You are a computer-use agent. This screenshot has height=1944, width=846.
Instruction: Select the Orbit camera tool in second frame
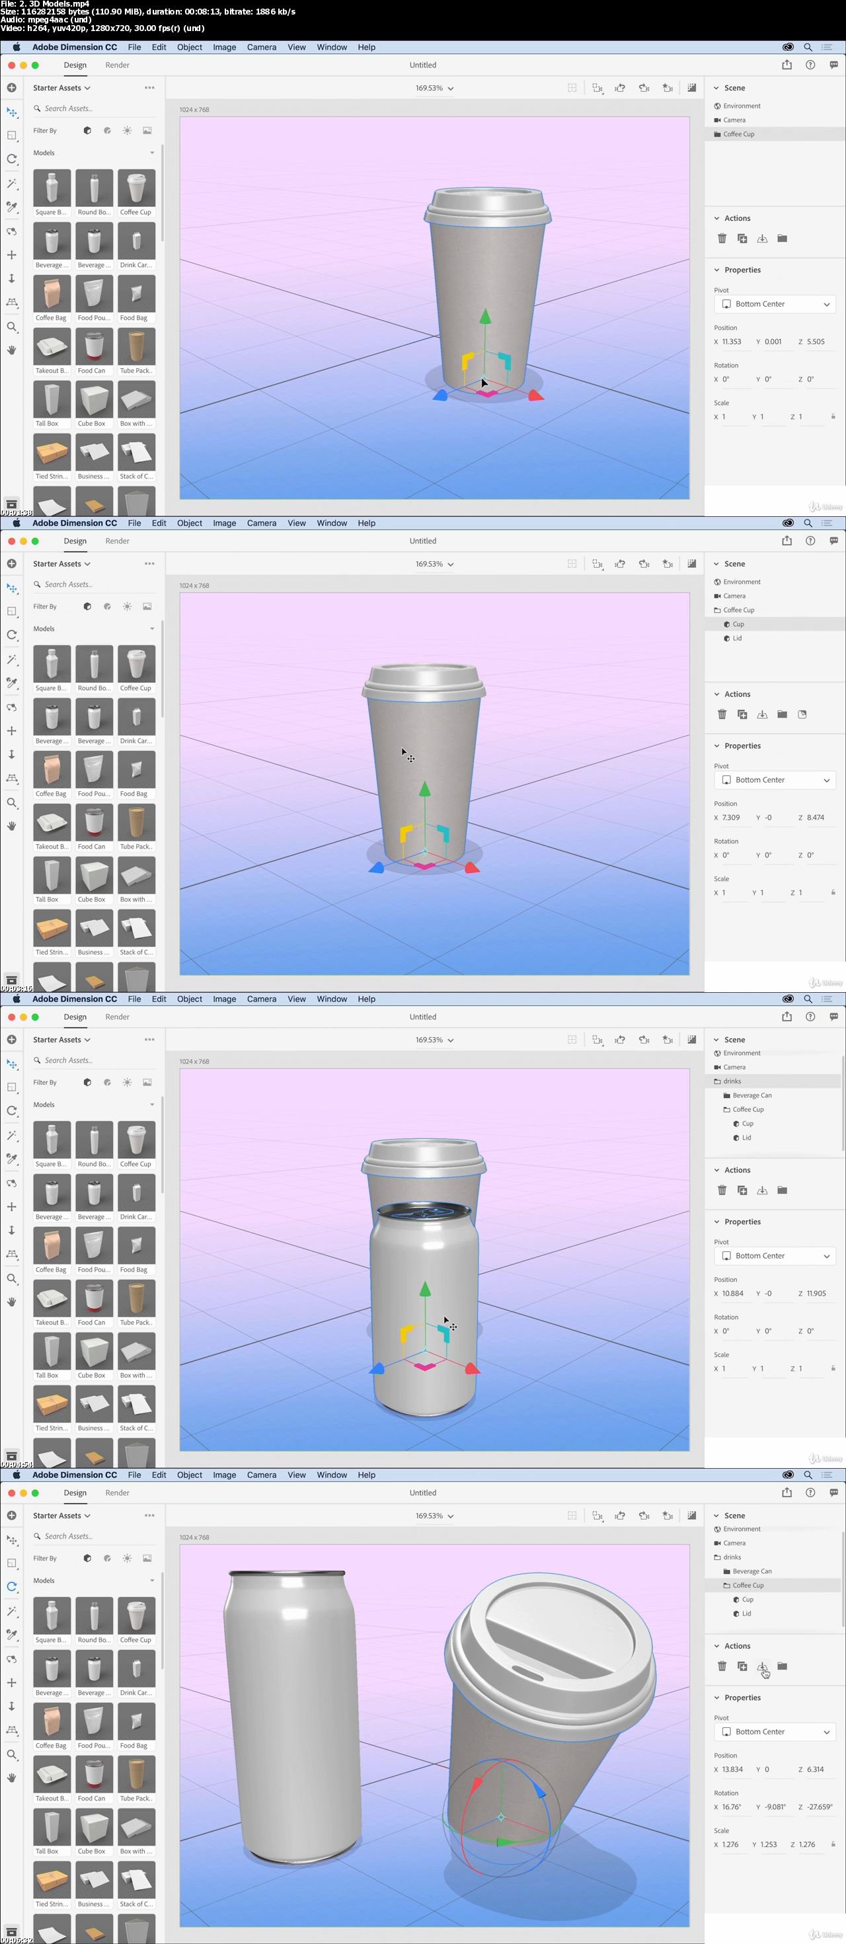[11, 707]
